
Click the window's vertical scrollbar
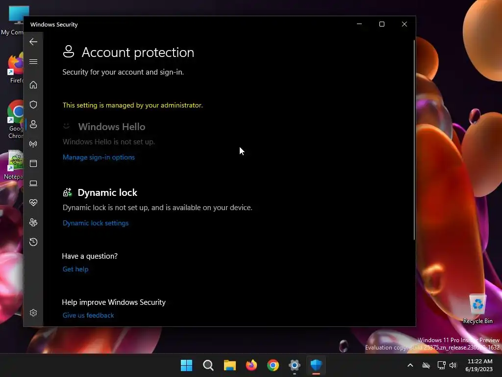tap(414, 140)
